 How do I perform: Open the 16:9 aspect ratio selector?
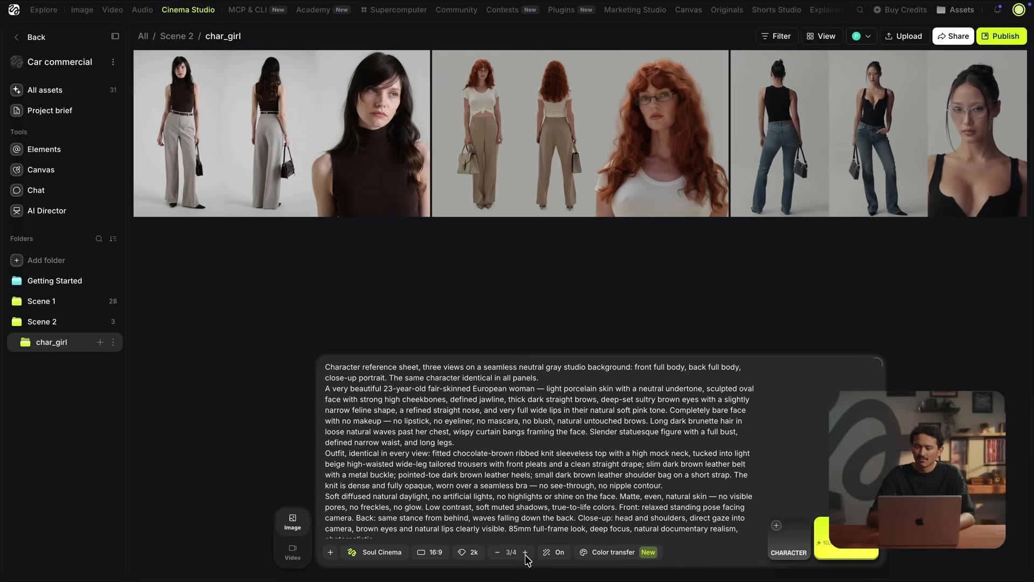429,552
